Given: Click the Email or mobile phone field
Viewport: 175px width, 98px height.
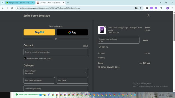Looking at the screenshot, I should (x=56, y=52).
